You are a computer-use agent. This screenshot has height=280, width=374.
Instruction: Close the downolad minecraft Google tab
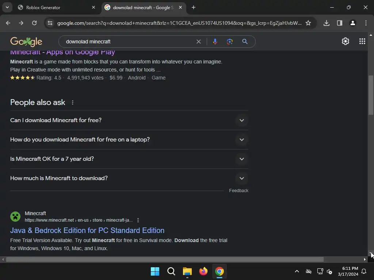(x=180, y=7)
